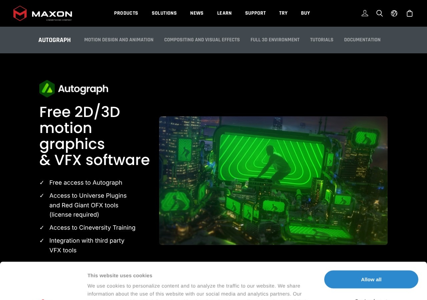
Task: Open the Documentation link
Action: tap(362, 40)
